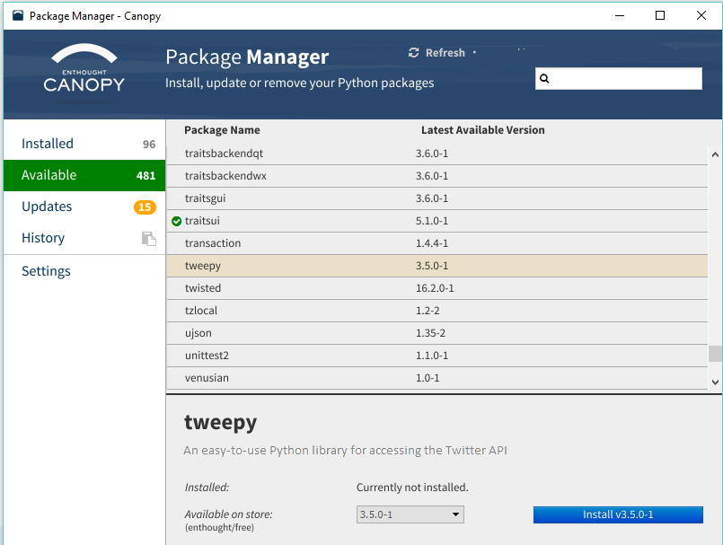Click the '(enthought/free)' repository label
This screenshot has width=723, height=545.
click(219, 527)
